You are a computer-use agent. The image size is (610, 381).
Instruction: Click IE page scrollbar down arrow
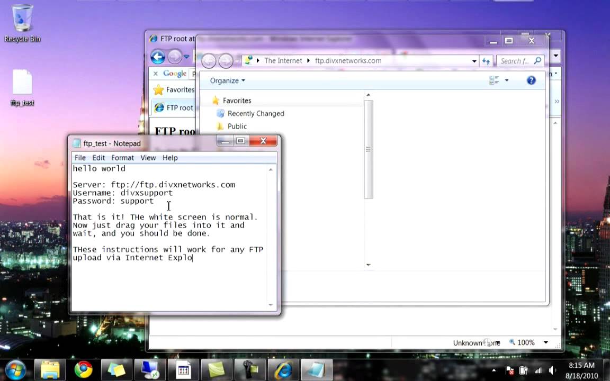(x=555, y=329)
